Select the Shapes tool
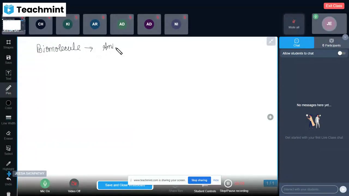 [8, 44]
